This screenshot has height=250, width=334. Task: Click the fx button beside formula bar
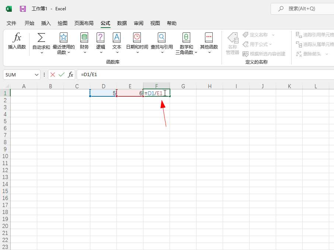[x=70, y=75]
